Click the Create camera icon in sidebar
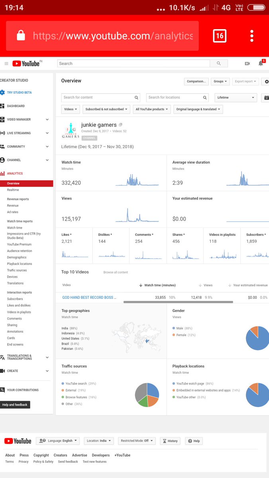 click(2, 371)
